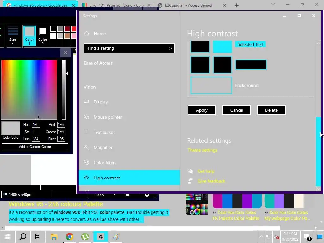
Task: Close the Edit Colors dialog
Action: point(65,53)
